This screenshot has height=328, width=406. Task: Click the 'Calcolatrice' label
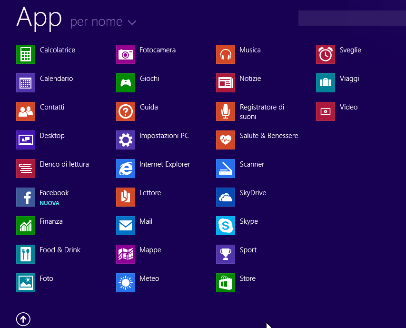coord(58,50)
